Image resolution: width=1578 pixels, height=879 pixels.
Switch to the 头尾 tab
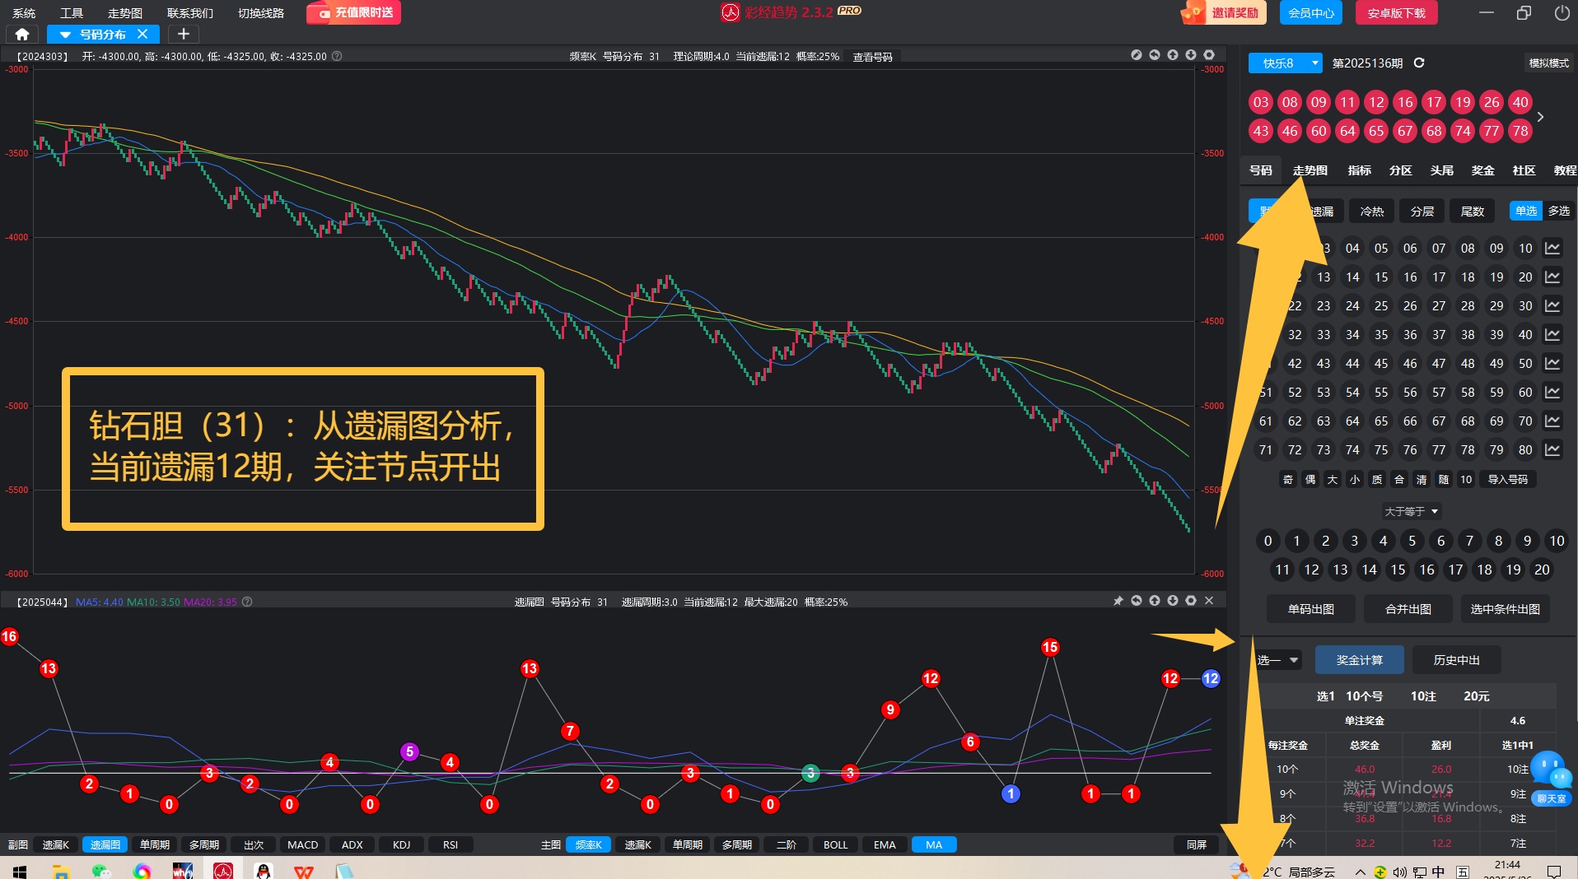1442,170
